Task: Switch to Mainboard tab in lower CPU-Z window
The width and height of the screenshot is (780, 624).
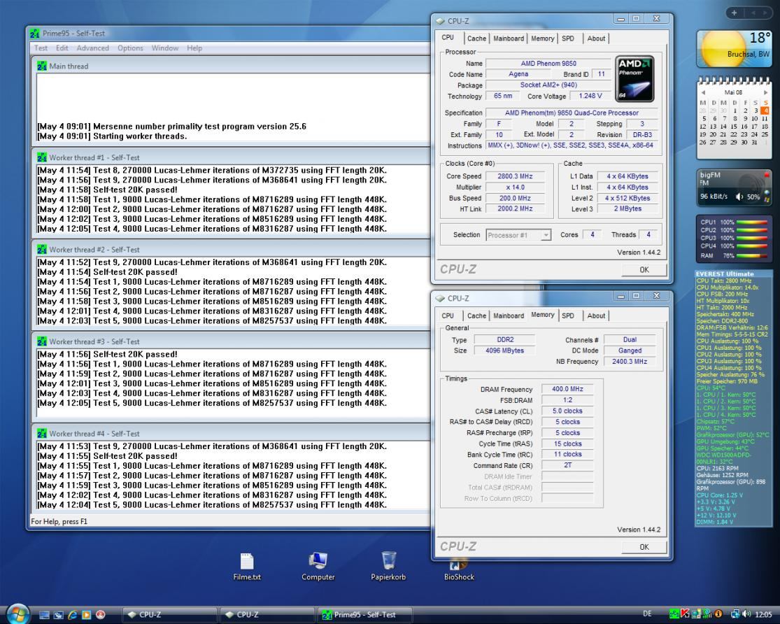Action: click(509, 315)
